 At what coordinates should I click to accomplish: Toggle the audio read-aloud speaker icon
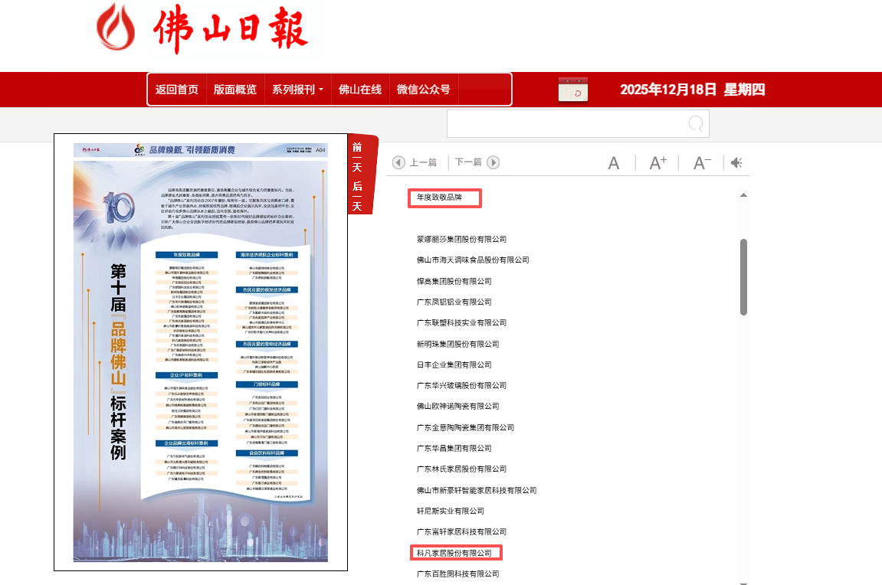coord(736,163)
